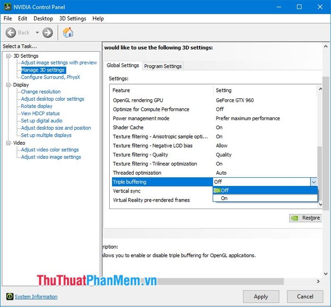Click settings list scroll down arrow
The width and height of the screenshot is (331, 307).
pos(320,204)
